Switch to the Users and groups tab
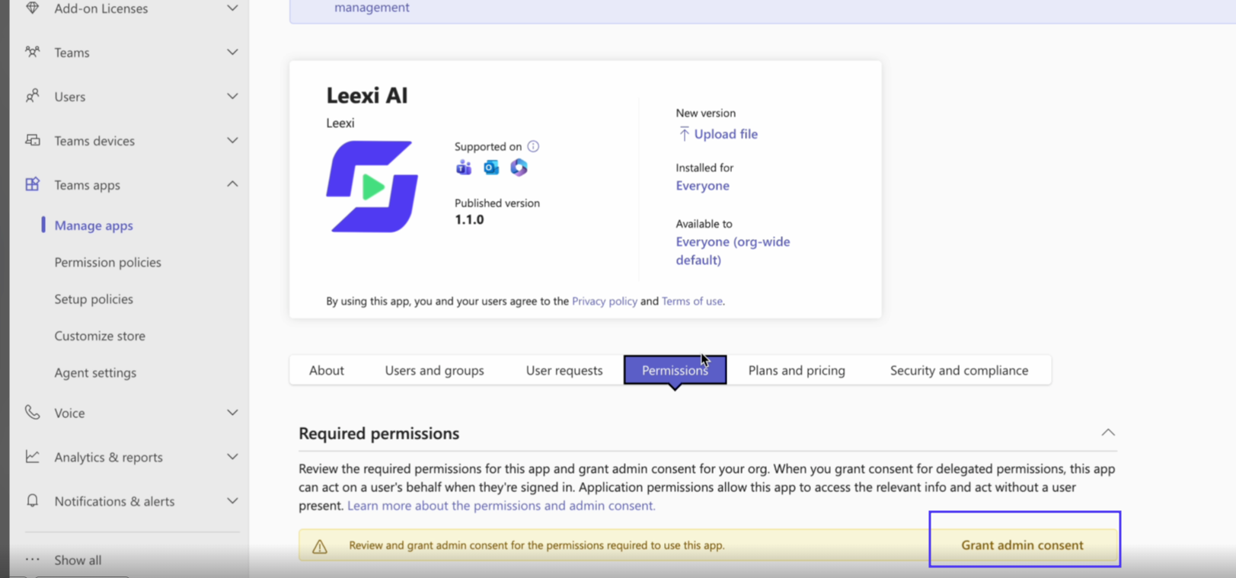The image size is (1236, 578). [x=434, y=370]
